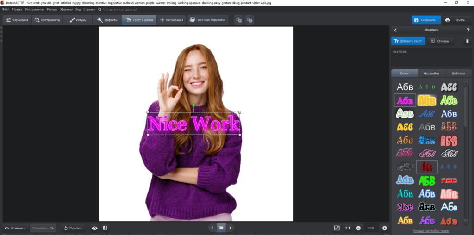Screen dimensions: 474x235
Task: Open Пакетная обработка
Action: click(x=208, y=20)
